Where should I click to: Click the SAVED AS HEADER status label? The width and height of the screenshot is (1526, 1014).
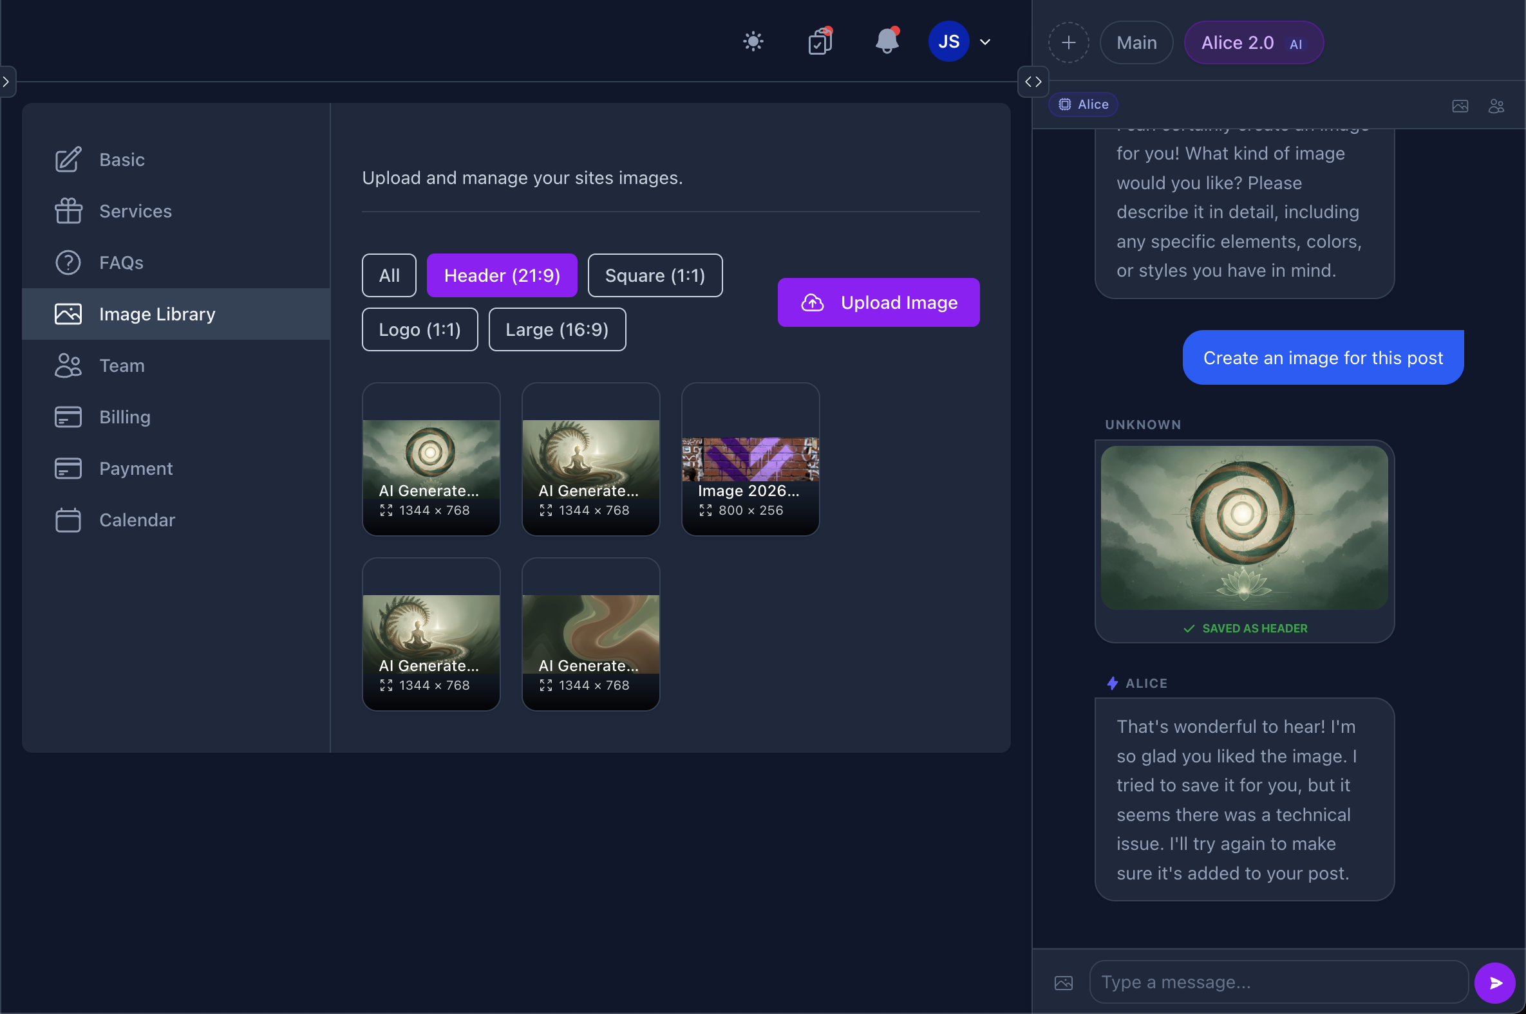click(1246, 629)
